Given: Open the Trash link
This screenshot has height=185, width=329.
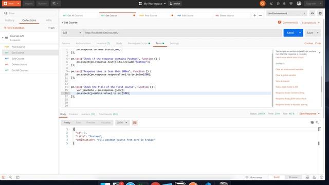Looking at the screenshot, I should 51,28.
